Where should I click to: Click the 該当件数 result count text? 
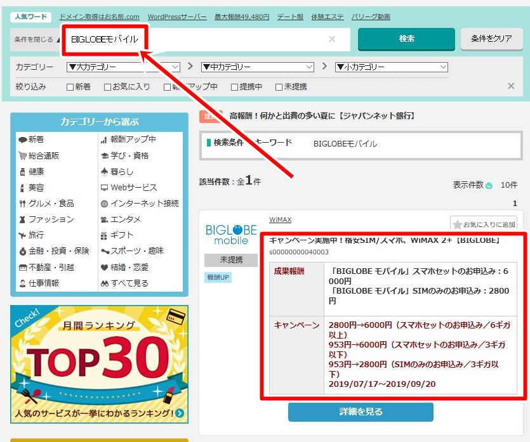pyautogui.click(x=230, y=181)
